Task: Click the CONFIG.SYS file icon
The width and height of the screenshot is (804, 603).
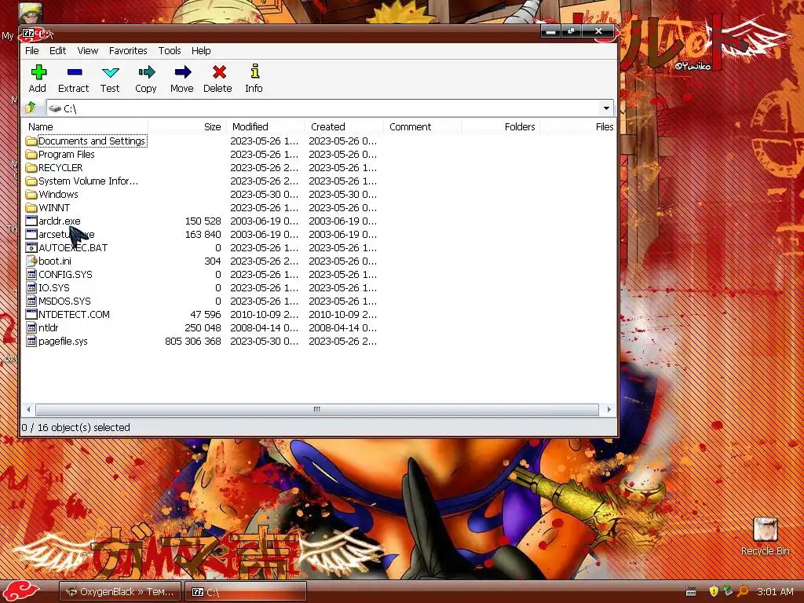Action: pyautogui.click(x=31, y=274)
